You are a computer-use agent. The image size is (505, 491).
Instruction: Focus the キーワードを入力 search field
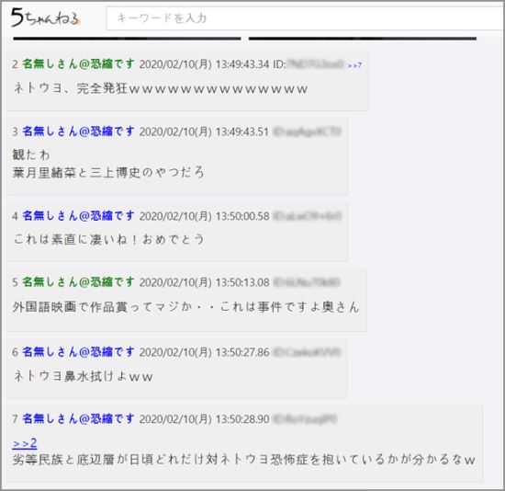click(x=306, y=18)
